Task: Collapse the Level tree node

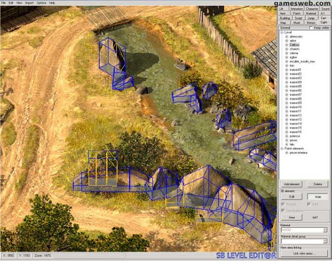Action: pos(282,32)
